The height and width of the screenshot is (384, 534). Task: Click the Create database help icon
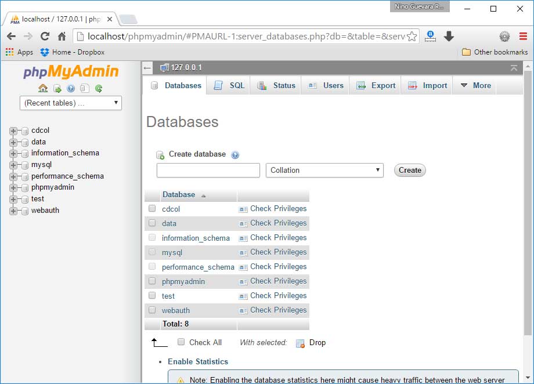point(235,155)
